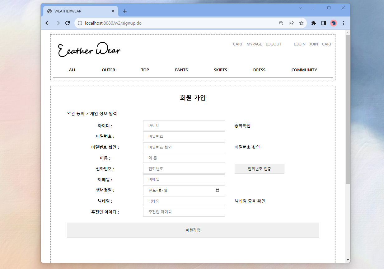Open the SKIRTS category

point(220,70)
